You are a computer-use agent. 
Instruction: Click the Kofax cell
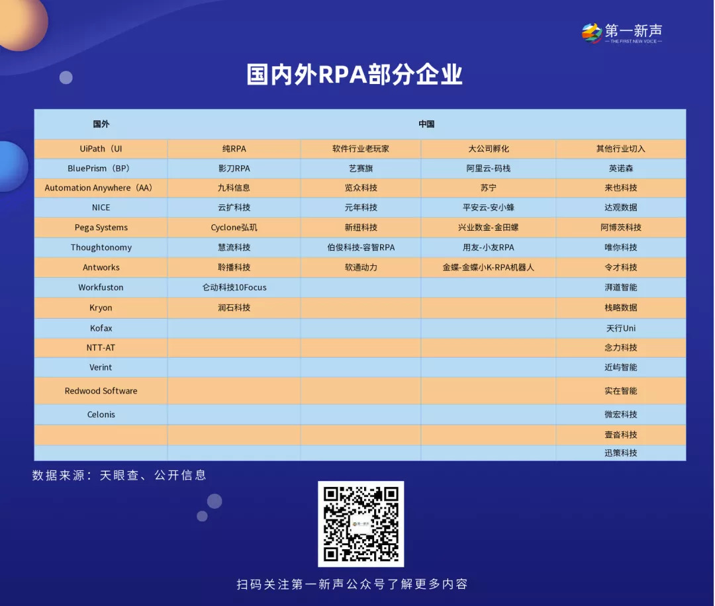tap(101, 328)
